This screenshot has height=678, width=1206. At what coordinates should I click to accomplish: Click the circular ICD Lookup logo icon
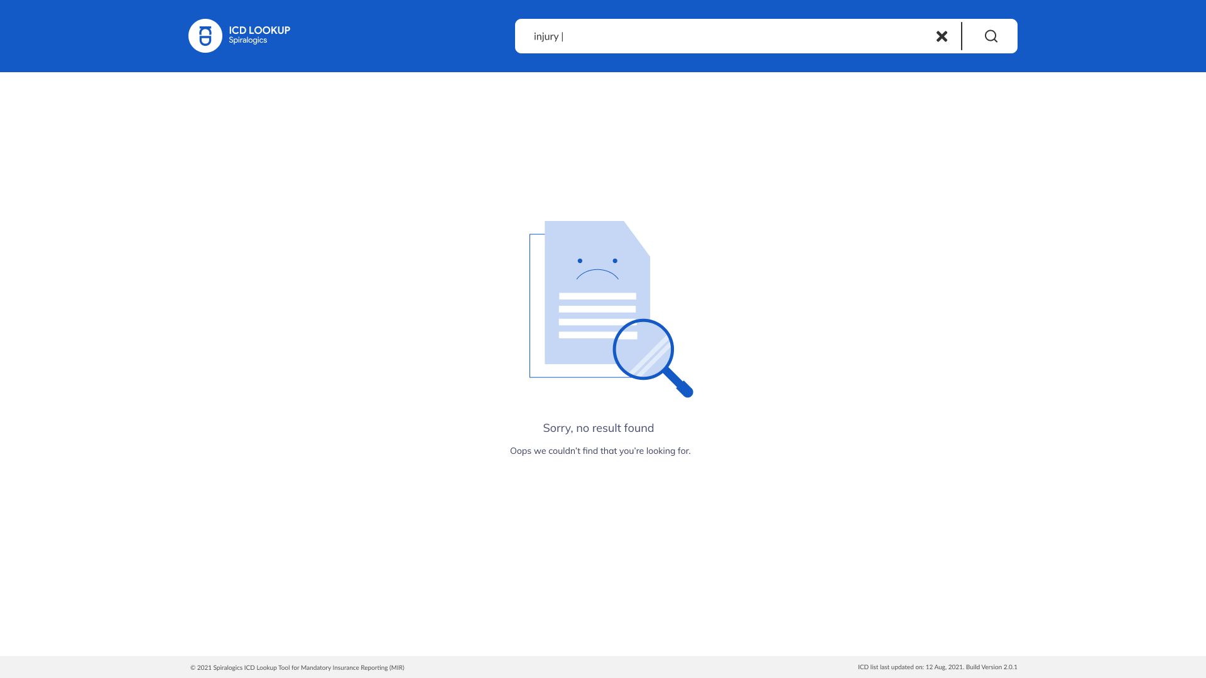[205, 36]
